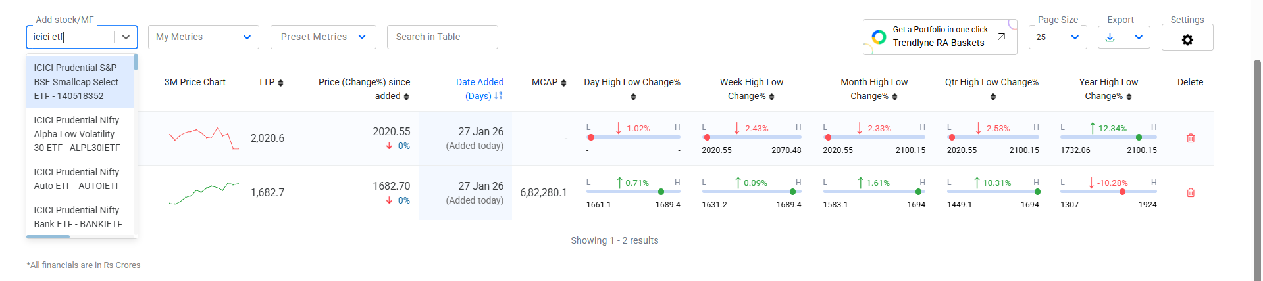The width and height of the screenshot is (1263, 281).
Task: Open the Trendlyne RA Baskets arrow icon
Action: point(1001,37)
